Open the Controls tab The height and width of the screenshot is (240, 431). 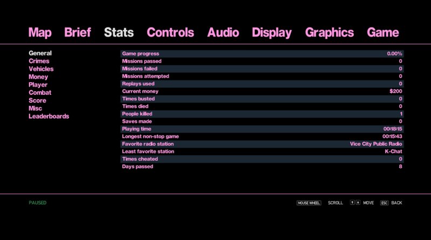click(170, 32)
